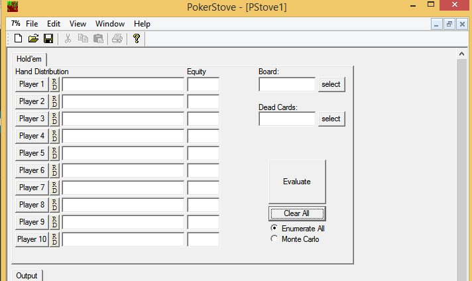Screen dimensions: 472x281
Task: Create a new PokerStove document
Action: point(19,39)
